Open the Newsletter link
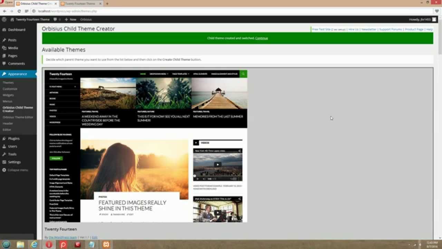Image resolution: width=442 pixels, height=249 pixels. click(369, 29)
